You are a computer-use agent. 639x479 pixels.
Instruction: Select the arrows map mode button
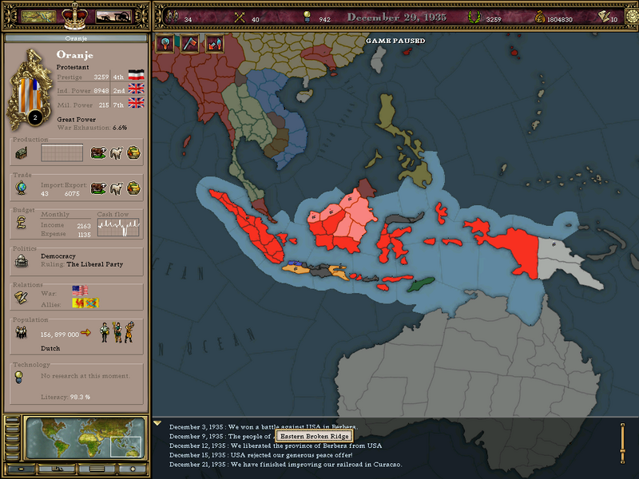click(x=213, y=43)
